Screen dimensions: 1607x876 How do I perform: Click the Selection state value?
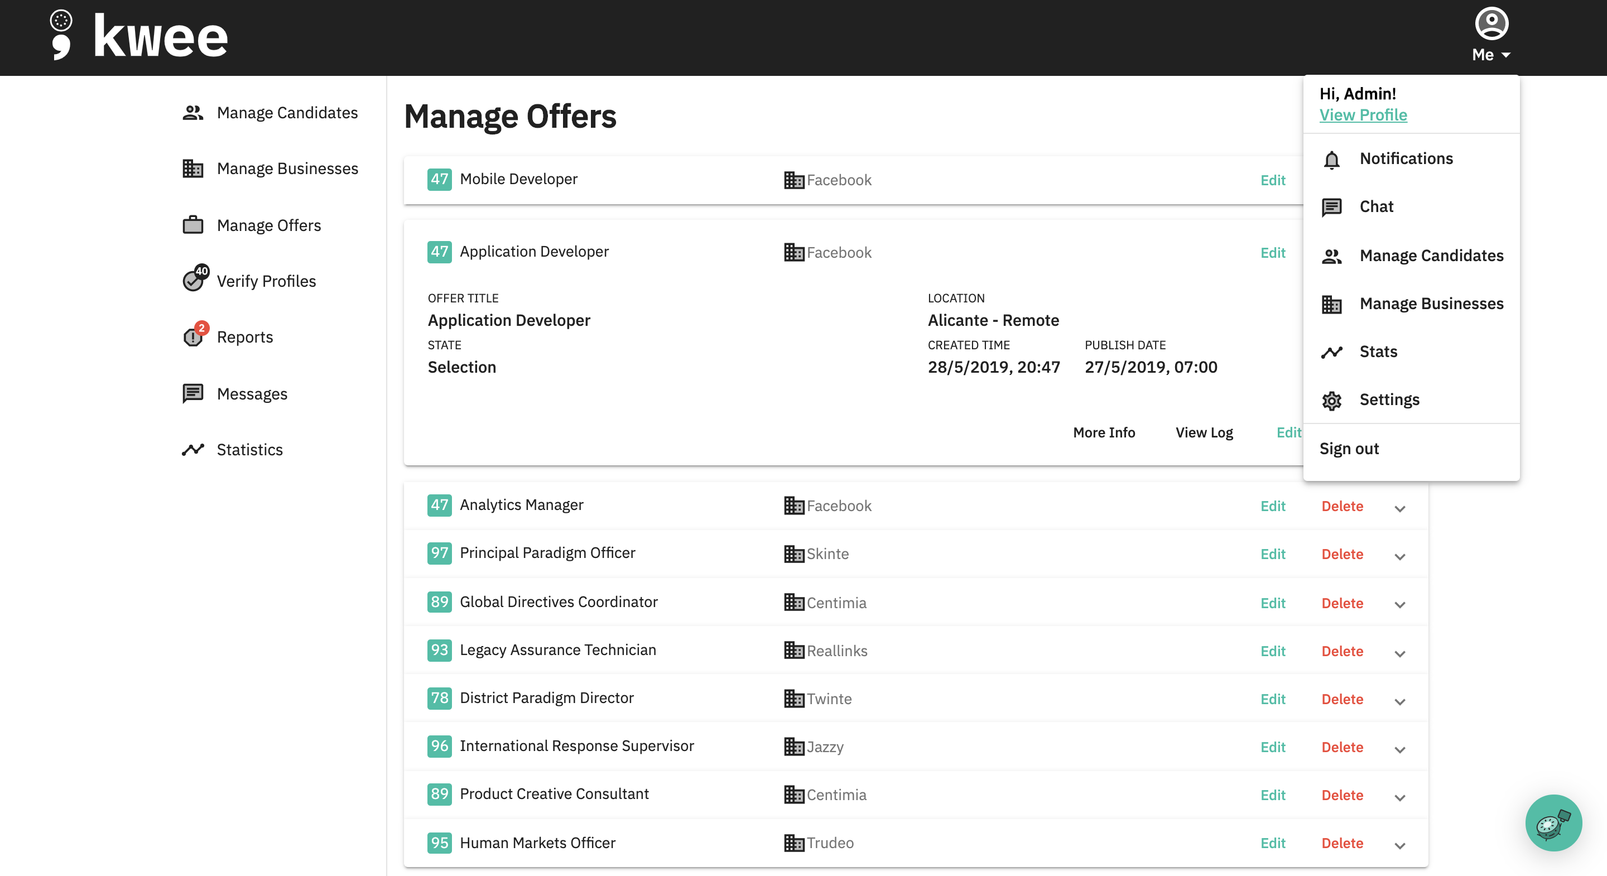pos(461,367)
